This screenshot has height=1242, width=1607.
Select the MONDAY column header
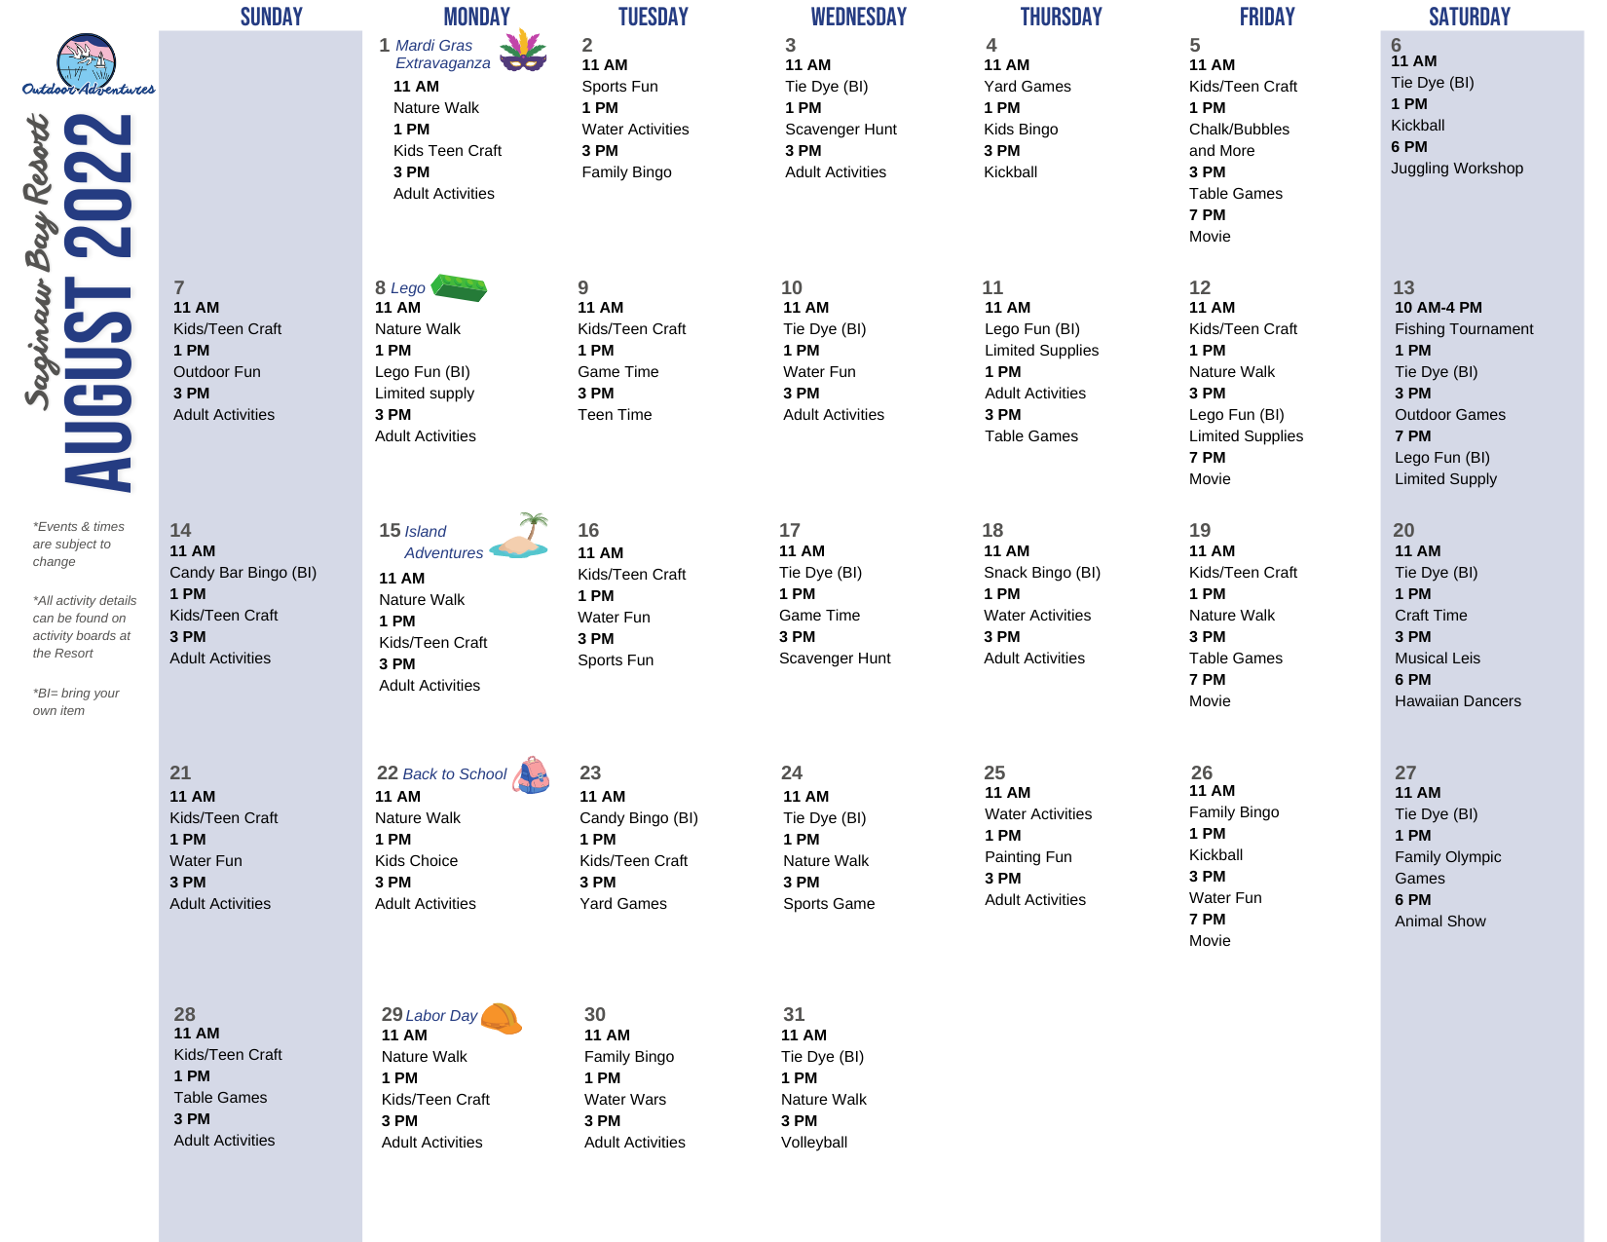coord(477,17)
